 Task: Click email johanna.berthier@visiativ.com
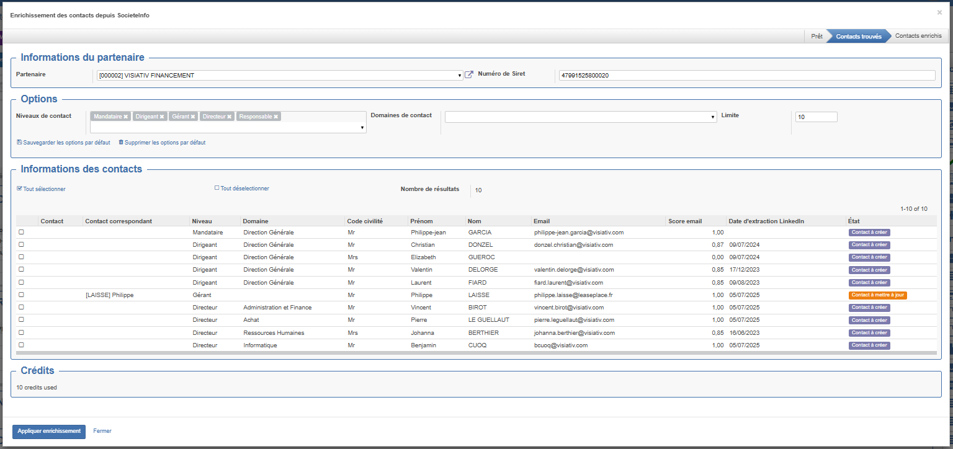tap(575, 333)
